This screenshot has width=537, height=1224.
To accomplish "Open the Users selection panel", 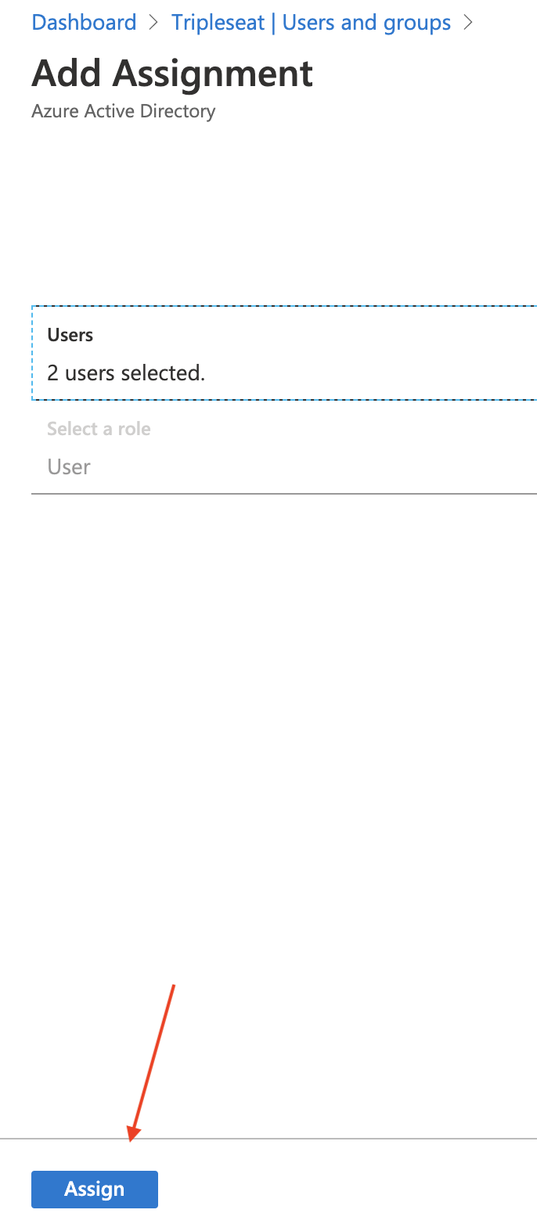I will coord(284,353).
